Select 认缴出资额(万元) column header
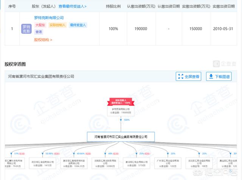 click(x=141, y=6)
